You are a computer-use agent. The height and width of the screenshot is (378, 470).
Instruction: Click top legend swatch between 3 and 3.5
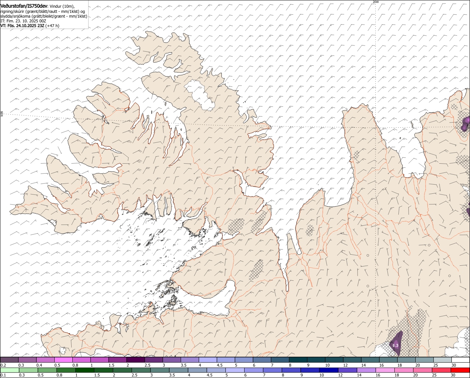click(172, 360)
